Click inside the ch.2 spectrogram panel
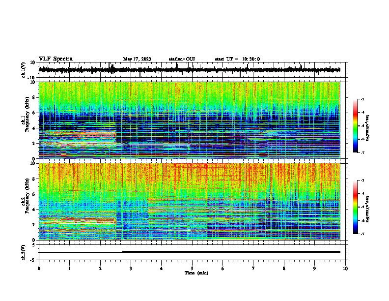The width and height of the screenshot is (389, 301). [190, 202]
